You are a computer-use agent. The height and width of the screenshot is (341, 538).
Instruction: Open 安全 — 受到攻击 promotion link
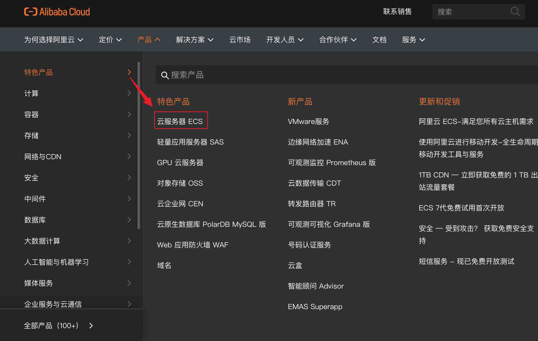tap(476, 235)
